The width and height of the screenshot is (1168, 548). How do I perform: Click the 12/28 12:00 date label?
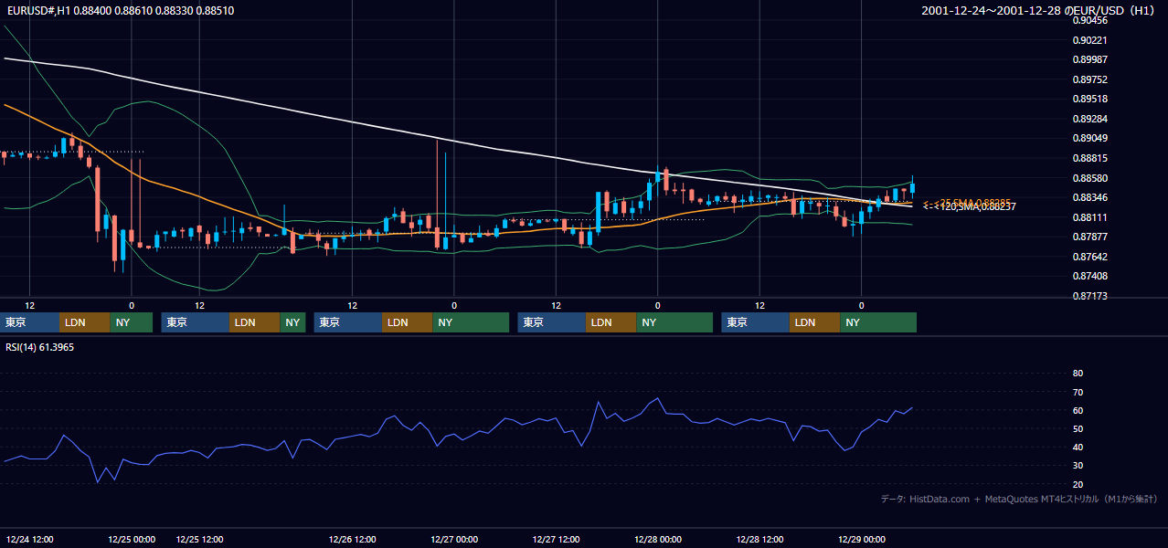tap(759, 540)
